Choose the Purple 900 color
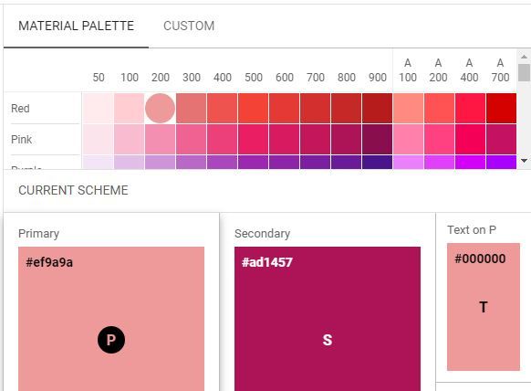 [377, 162]
